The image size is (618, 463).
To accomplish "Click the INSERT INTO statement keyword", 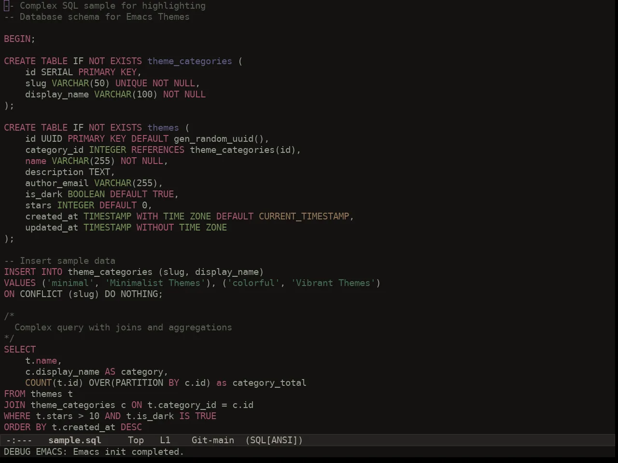I will point(33,272).
